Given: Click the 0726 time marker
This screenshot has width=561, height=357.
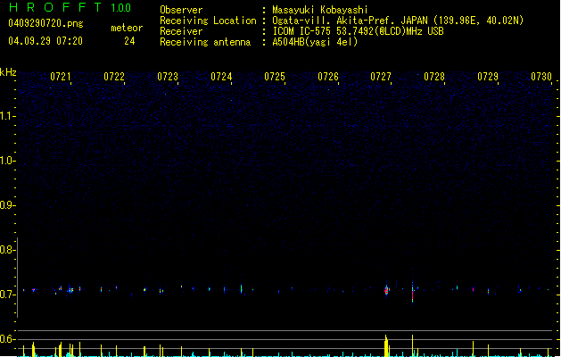Looking at the screenshot, I should (328, 77).
